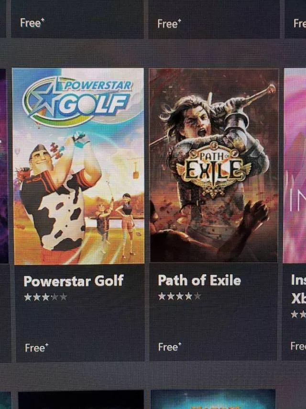Click the Free+ price under Powerstar Golf
Image resolution: width=306 pixels, height=409 pixels.
point(37,348)
